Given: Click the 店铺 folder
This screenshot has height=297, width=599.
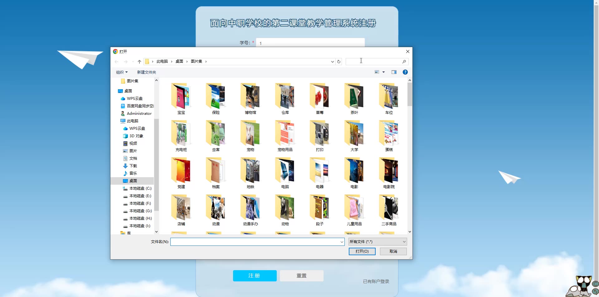Looking at the screenshot, I should click(181, 210).
